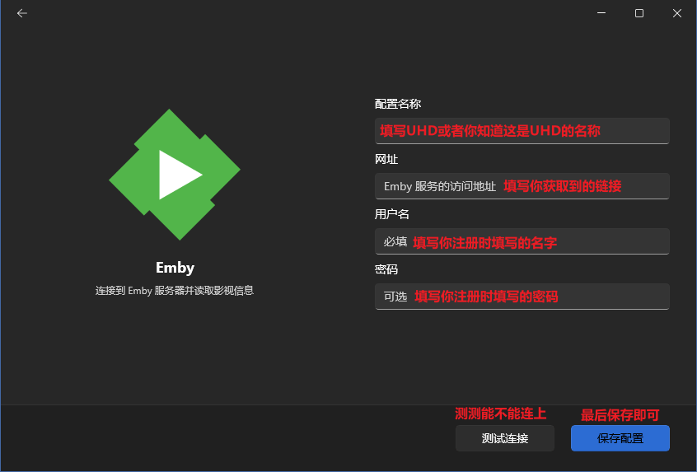Minimize the Emby configuration window
The height and width of the screenshot is (472, 697).
point(601,13)
